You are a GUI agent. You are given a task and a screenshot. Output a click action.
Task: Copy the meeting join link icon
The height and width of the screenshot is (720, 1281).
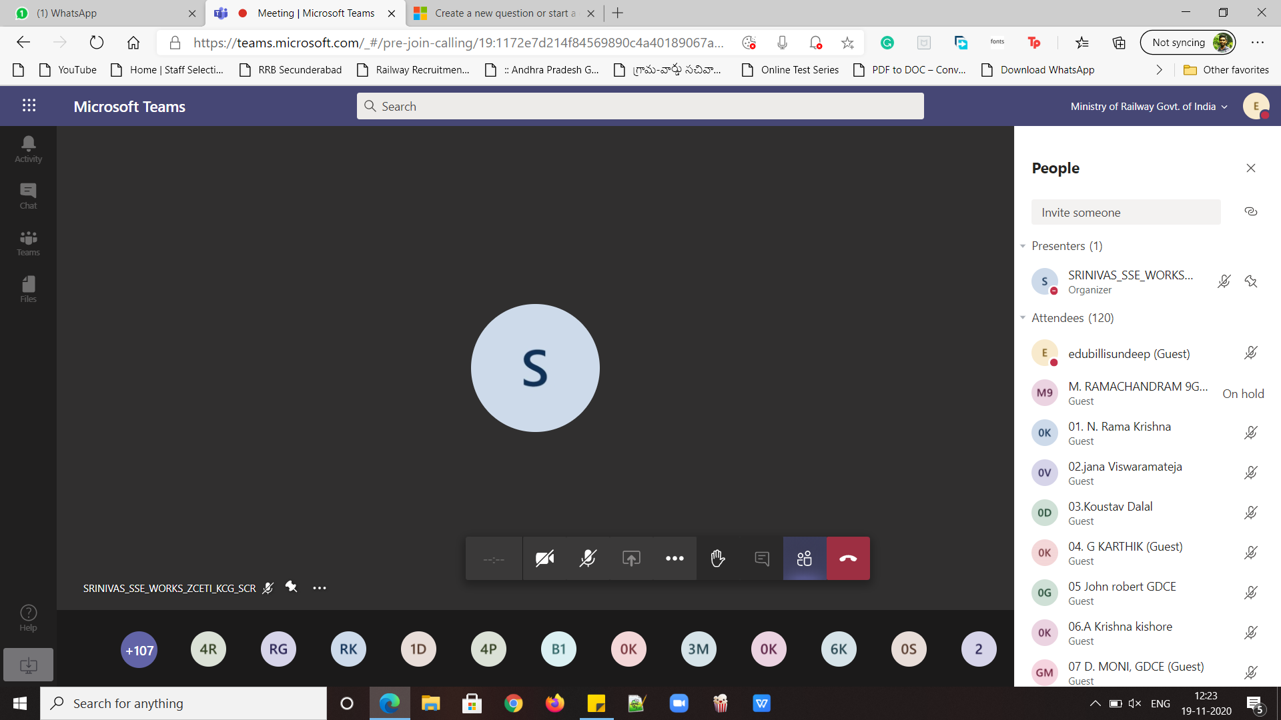pos(1251,212)
